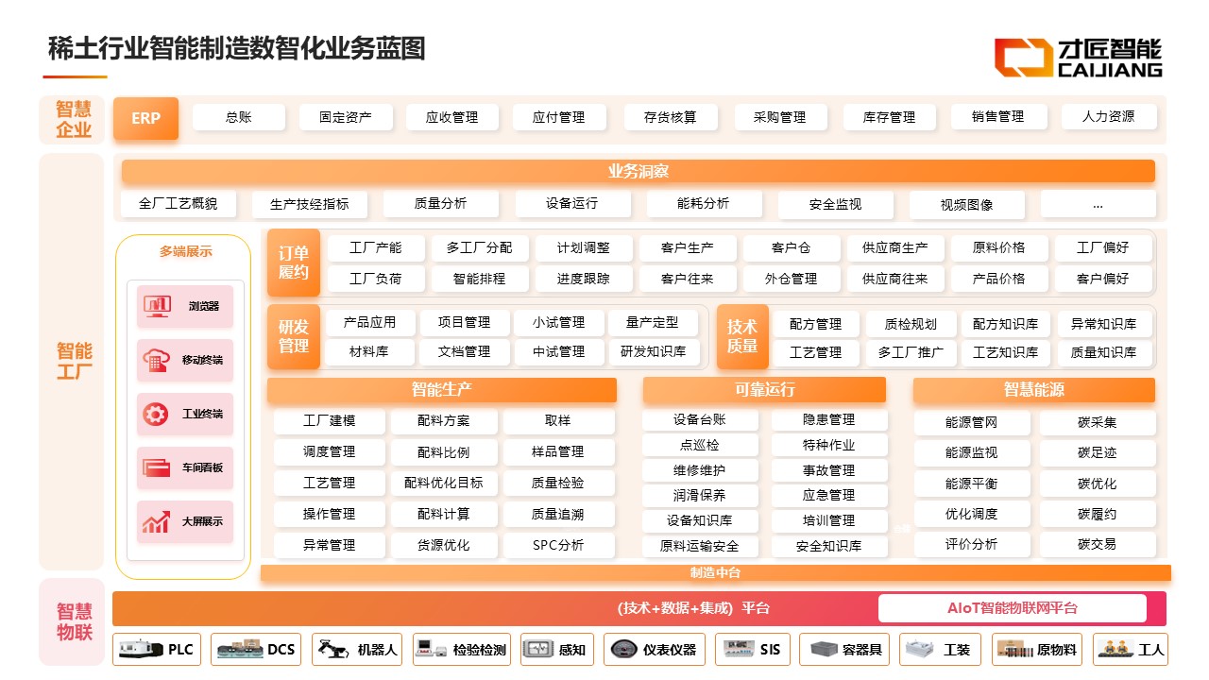
Task: Click the CAIJIANG company logo
Action: click(1079, 57)
